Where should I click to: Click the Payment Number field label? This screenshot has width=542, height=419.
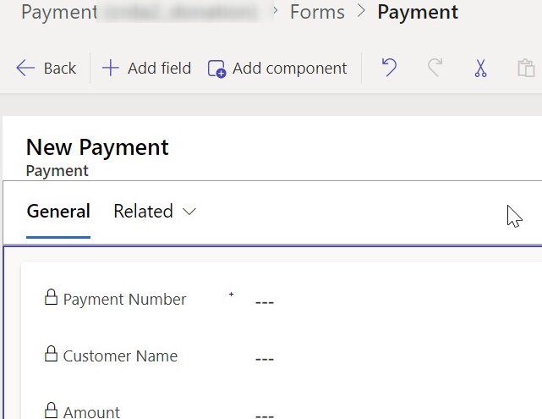tap(124, 300)
